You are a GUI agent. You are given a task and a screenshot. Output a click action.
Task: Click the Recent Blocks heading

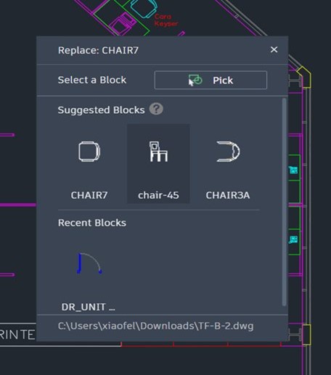point(92,223)
